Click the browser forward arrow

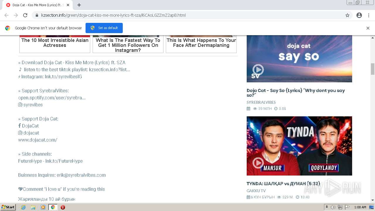pos(16,15)
